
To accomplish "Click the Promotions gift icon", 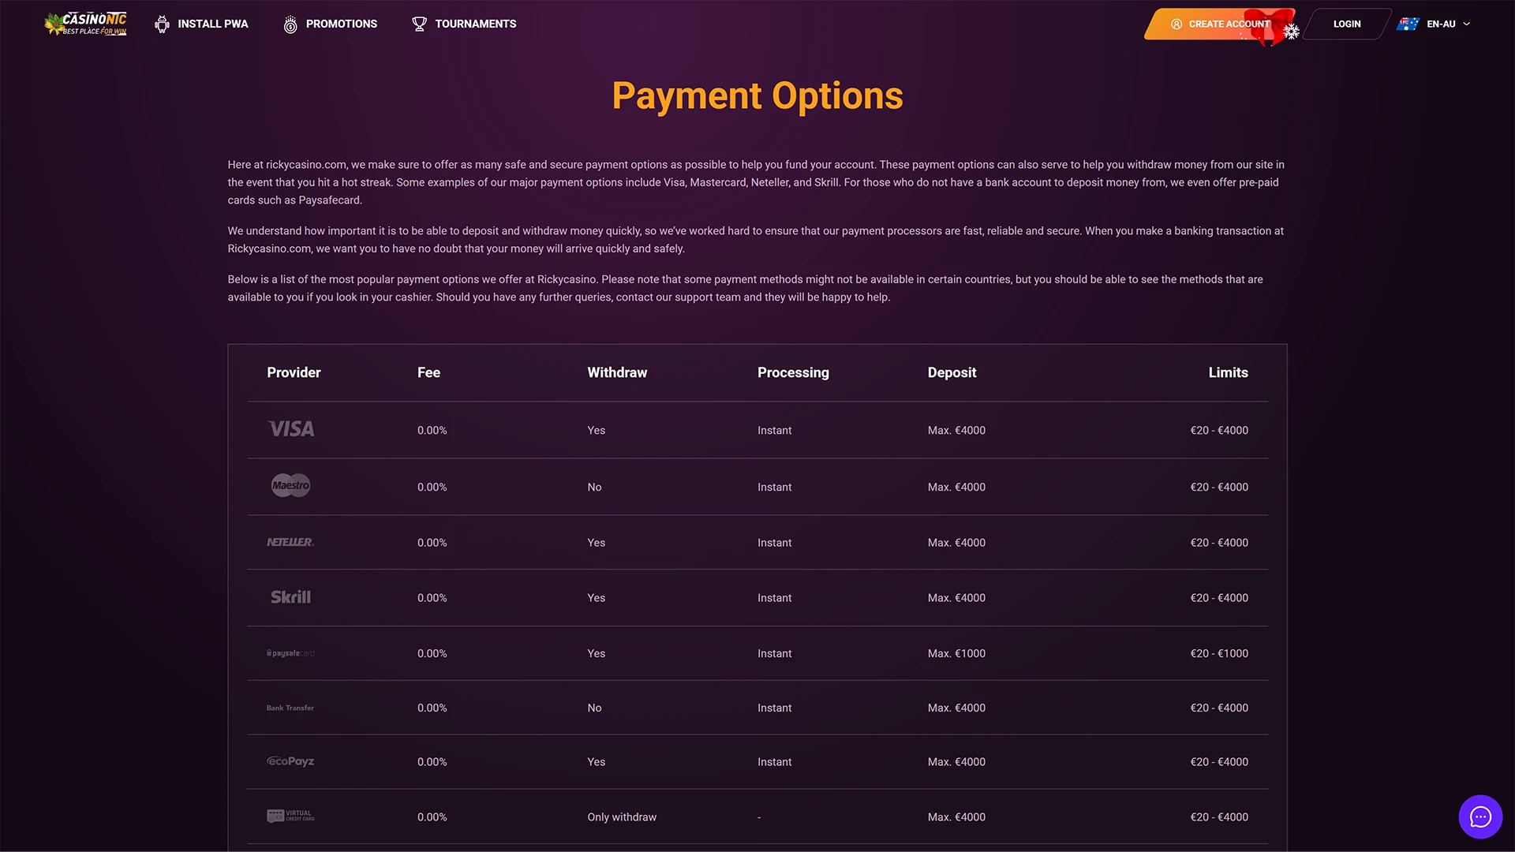I will [x=290, y=24].
